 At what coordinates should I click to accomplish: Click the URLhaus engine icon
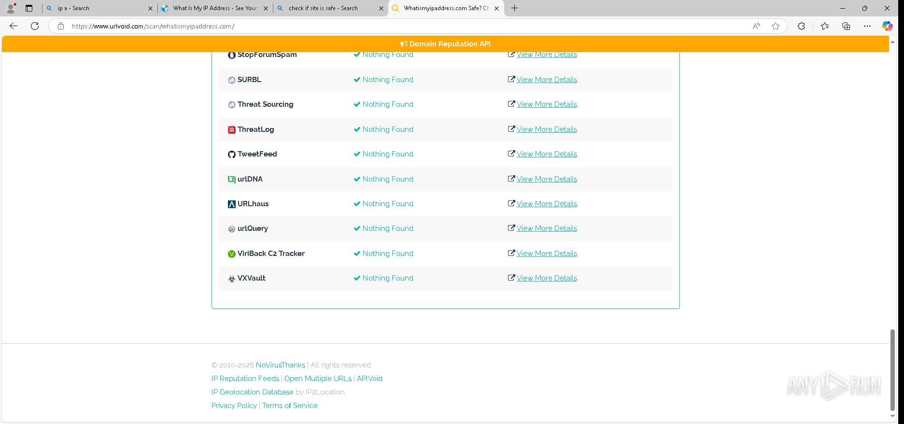(232, 204)
